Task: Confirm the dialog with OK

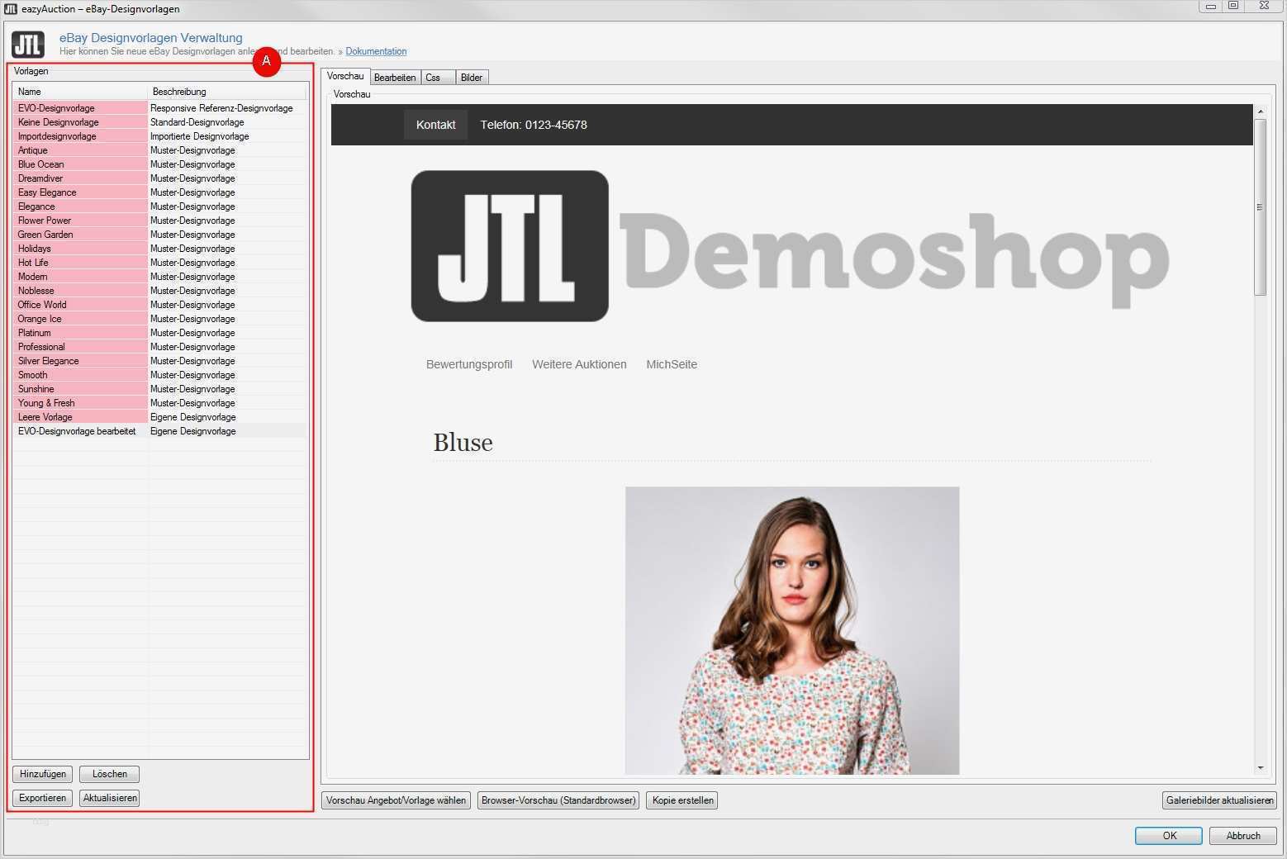Action: pos(1168,835)
